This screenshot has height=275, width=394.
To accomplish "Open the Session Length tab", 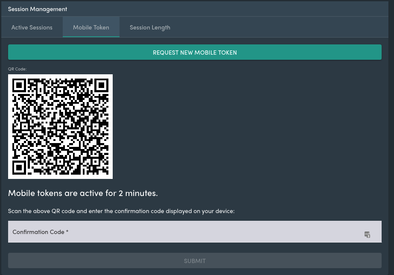I will pos(150,27).
